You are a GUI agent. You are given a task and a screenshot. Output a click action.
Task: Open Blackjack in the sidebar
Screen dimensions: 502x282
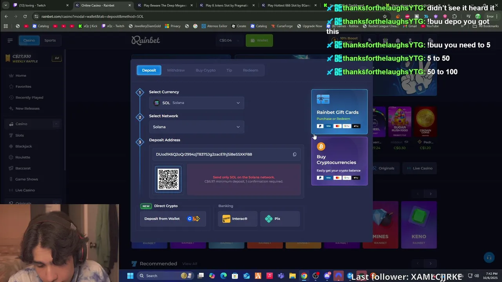[24, 146]
